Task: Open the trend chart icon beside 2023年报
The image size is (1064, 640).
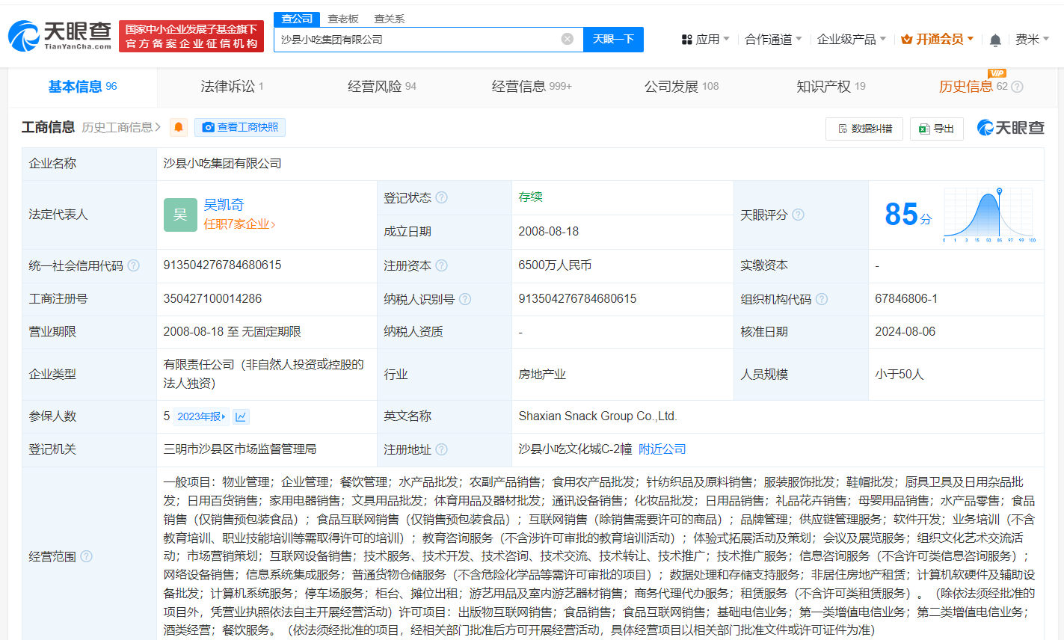Action: pos(239,416)
